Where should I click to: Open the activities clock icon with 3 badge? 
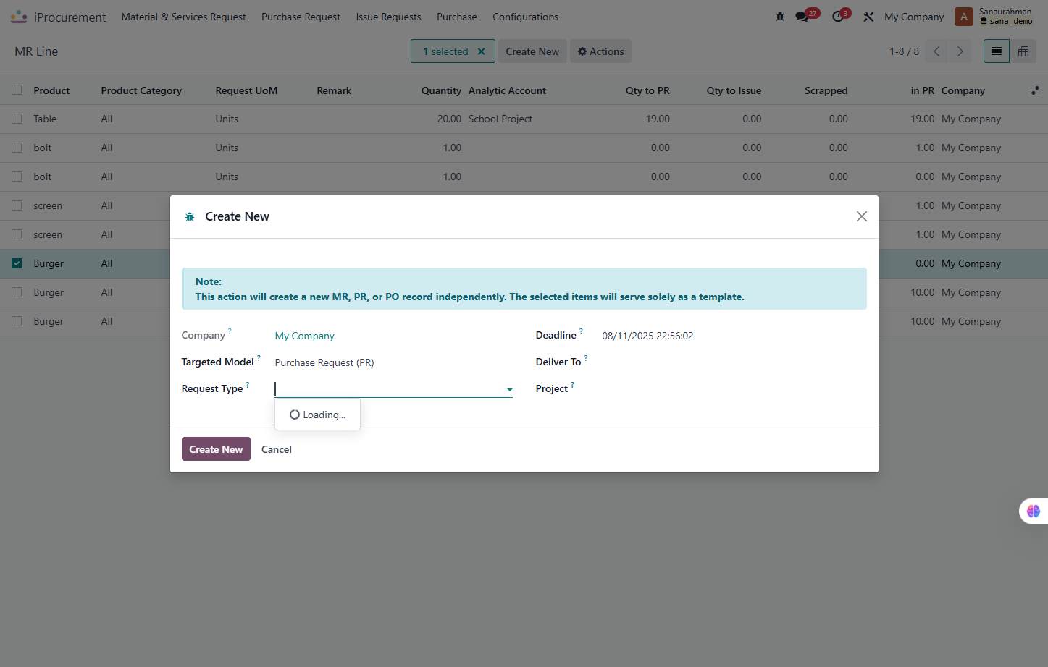[x=839, y=17]
